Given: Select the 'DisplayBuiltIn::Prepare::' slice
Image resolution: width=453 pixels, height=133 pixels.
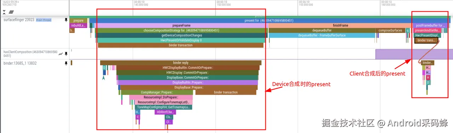Looking at the screenshot, I should pos(188,82).
